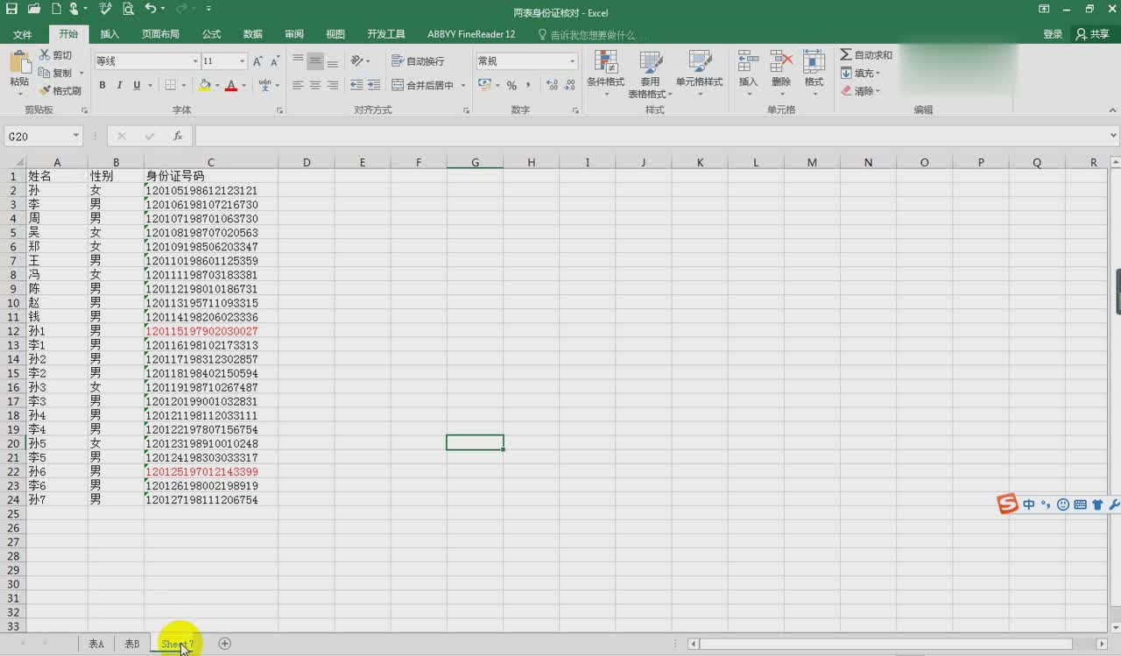Toggle center horizontal alignment
1121x656 pixels.
pyautogui.click(x=315, y=85)
